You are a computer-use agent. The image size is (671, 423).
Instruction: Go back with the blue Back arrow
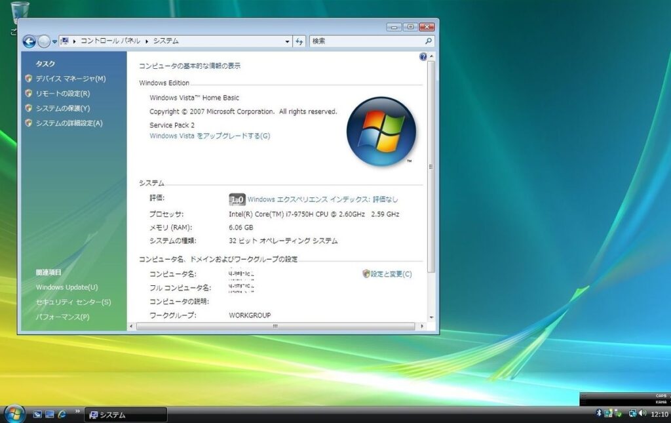pos(29,41)
